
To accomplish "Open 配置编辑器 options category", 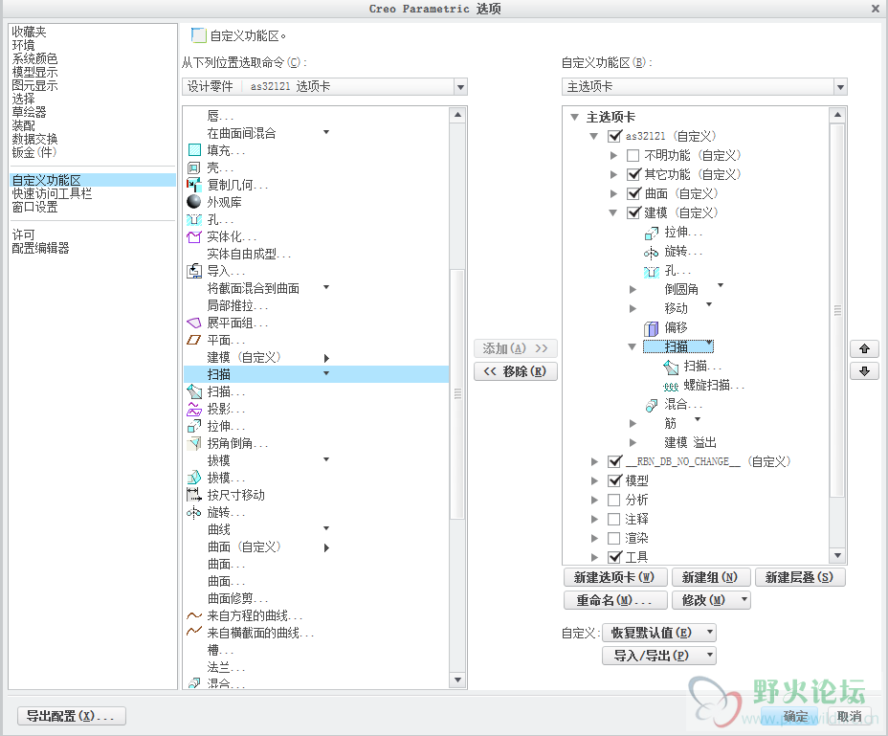I will pos(41,248).
